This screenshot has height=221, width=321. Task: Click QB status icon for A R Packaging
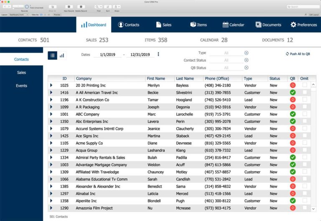(293, 107)
